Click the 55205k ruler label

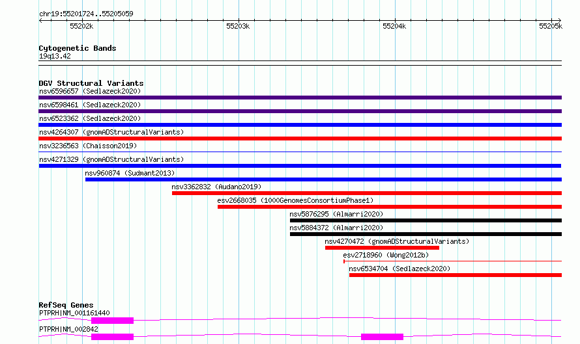[551, 26]
